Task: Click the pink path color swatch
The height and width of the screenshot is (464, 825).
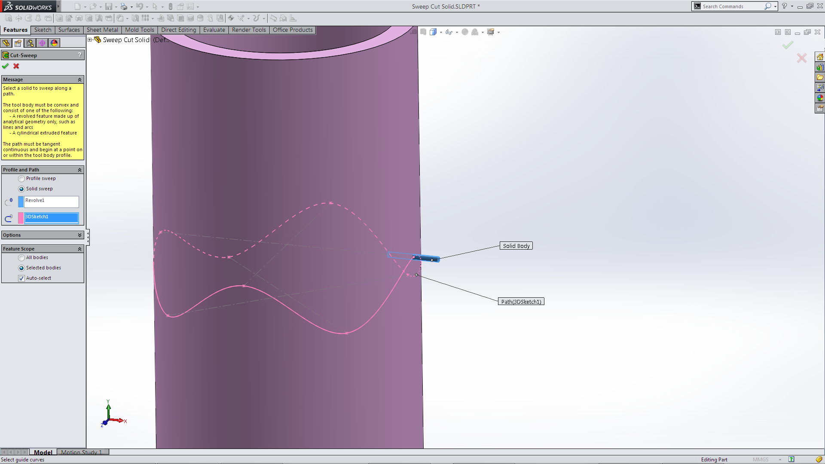Action: point(21,218)
